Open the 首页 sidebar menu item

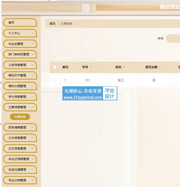pos(19,22)
